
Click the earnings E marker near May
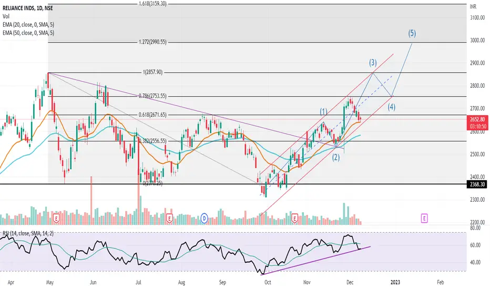(56, 218)
